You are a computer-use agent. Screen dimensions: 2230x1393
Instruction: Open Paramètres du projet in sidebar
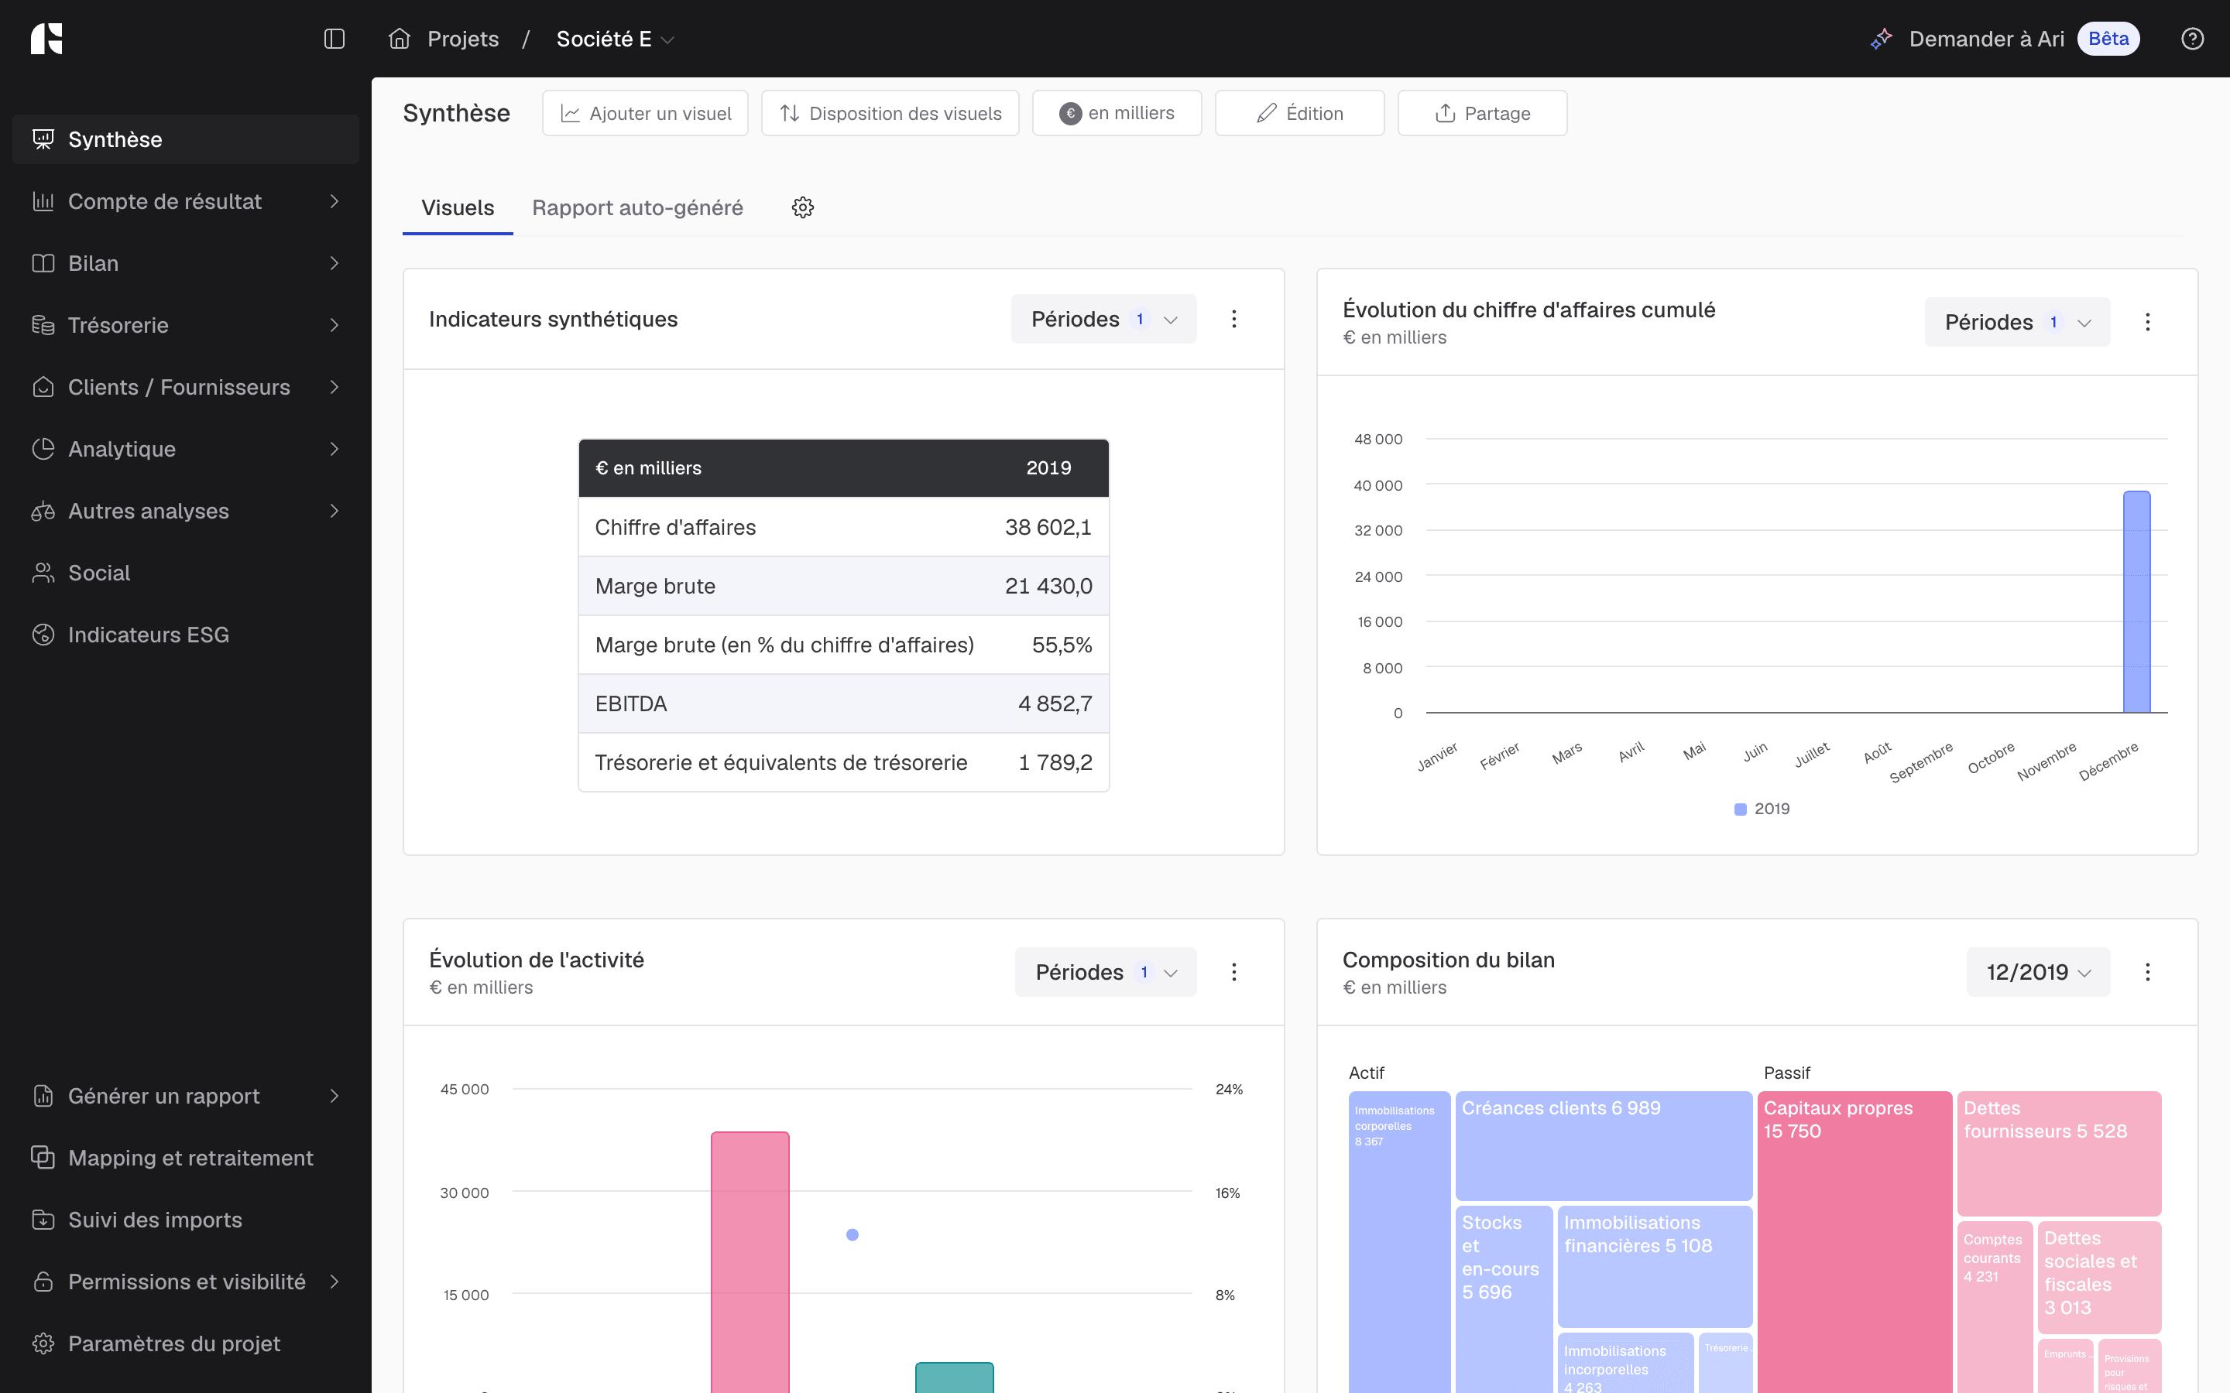click(x=186, y=1343)
